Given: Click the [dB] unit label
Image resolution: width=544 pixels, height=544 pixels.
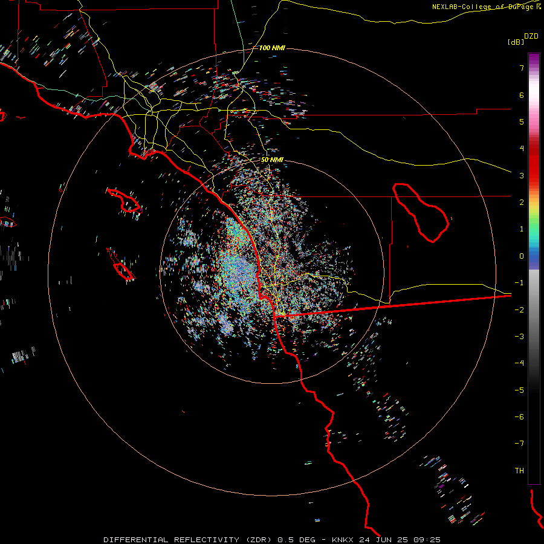Looking at the screenshot, I should tap(516, 42).
